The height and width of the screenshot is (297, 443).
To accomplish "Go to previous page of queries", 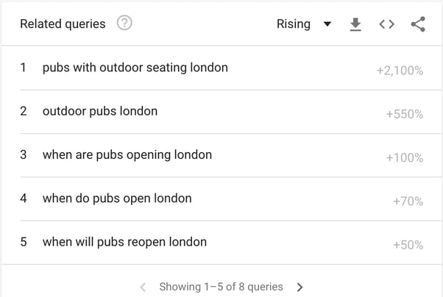I will click(x=143, y=287).
